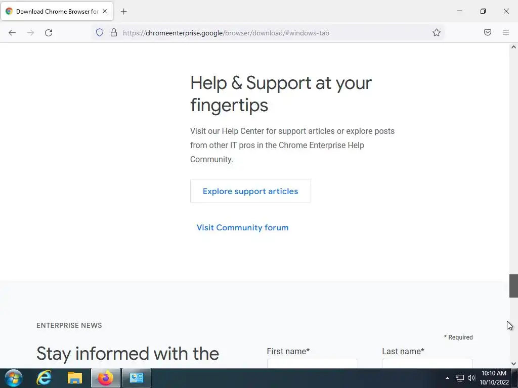Save page to Pocket

pyautogui.click(x=488, y=32)
